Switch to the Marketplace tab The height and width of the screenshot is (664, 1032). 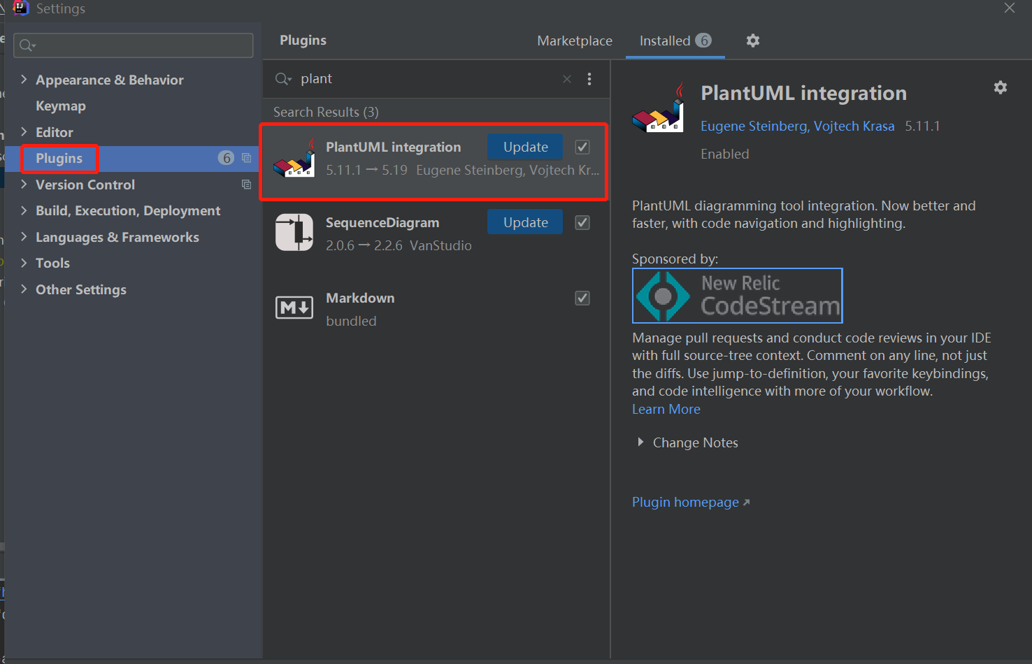click(x=575, y=41)
